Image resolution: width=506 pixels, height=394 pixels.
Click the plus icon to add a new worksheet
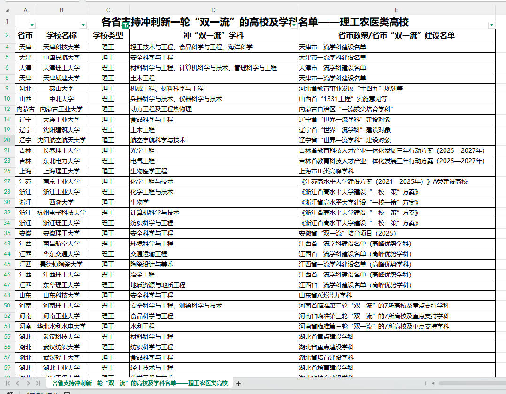[x=238, y=384]
